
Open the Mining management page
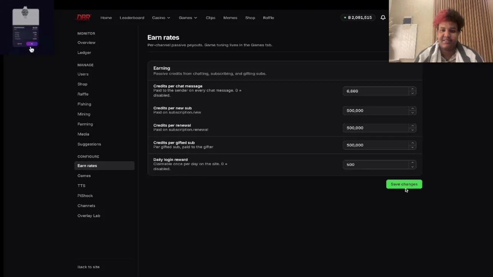pyautogui.click(x=84, y=114)
